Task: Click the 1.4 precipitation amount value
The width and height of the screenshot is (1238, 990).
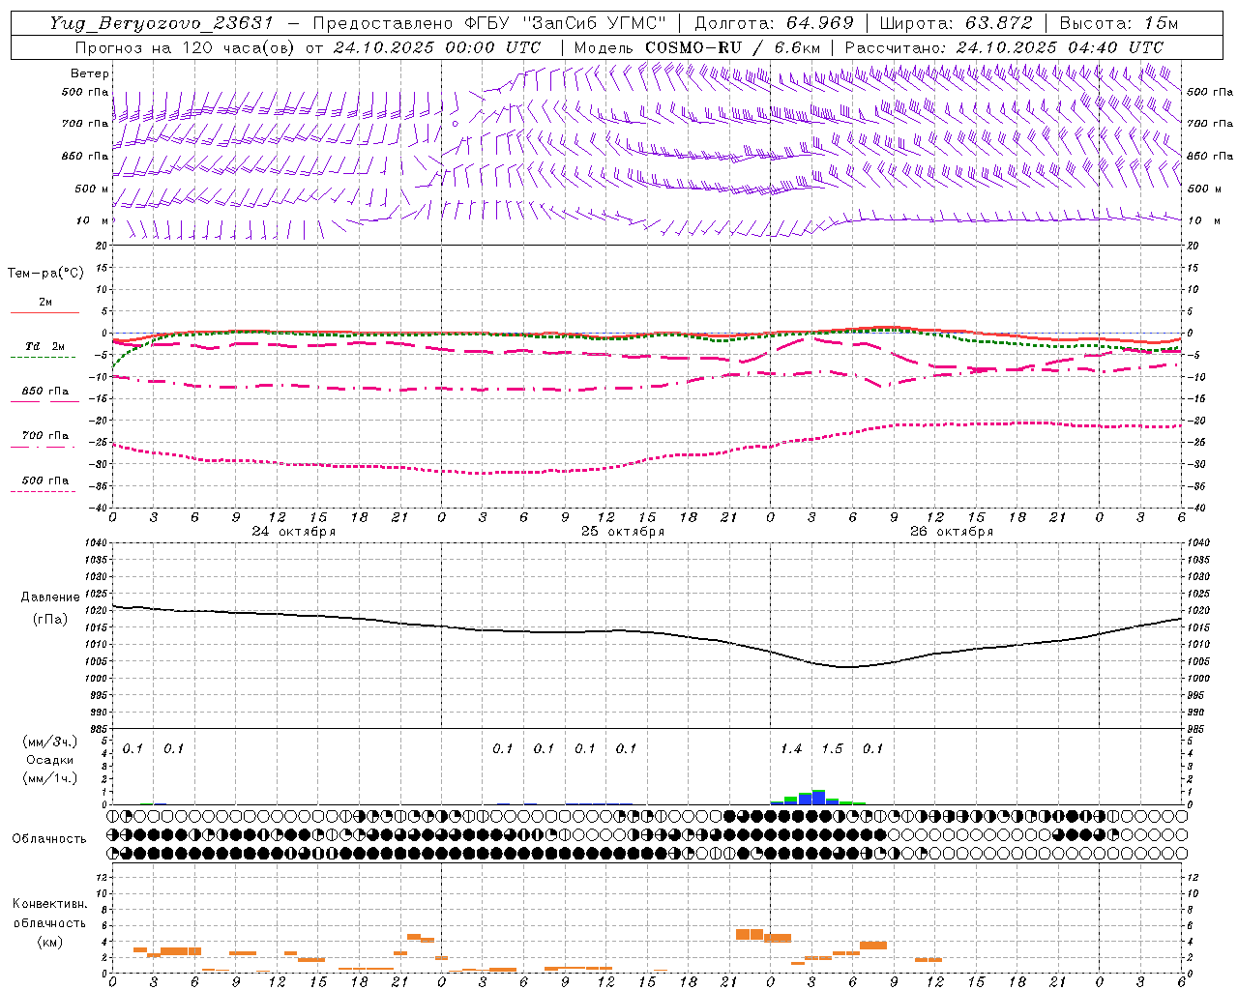Action: 791,748
